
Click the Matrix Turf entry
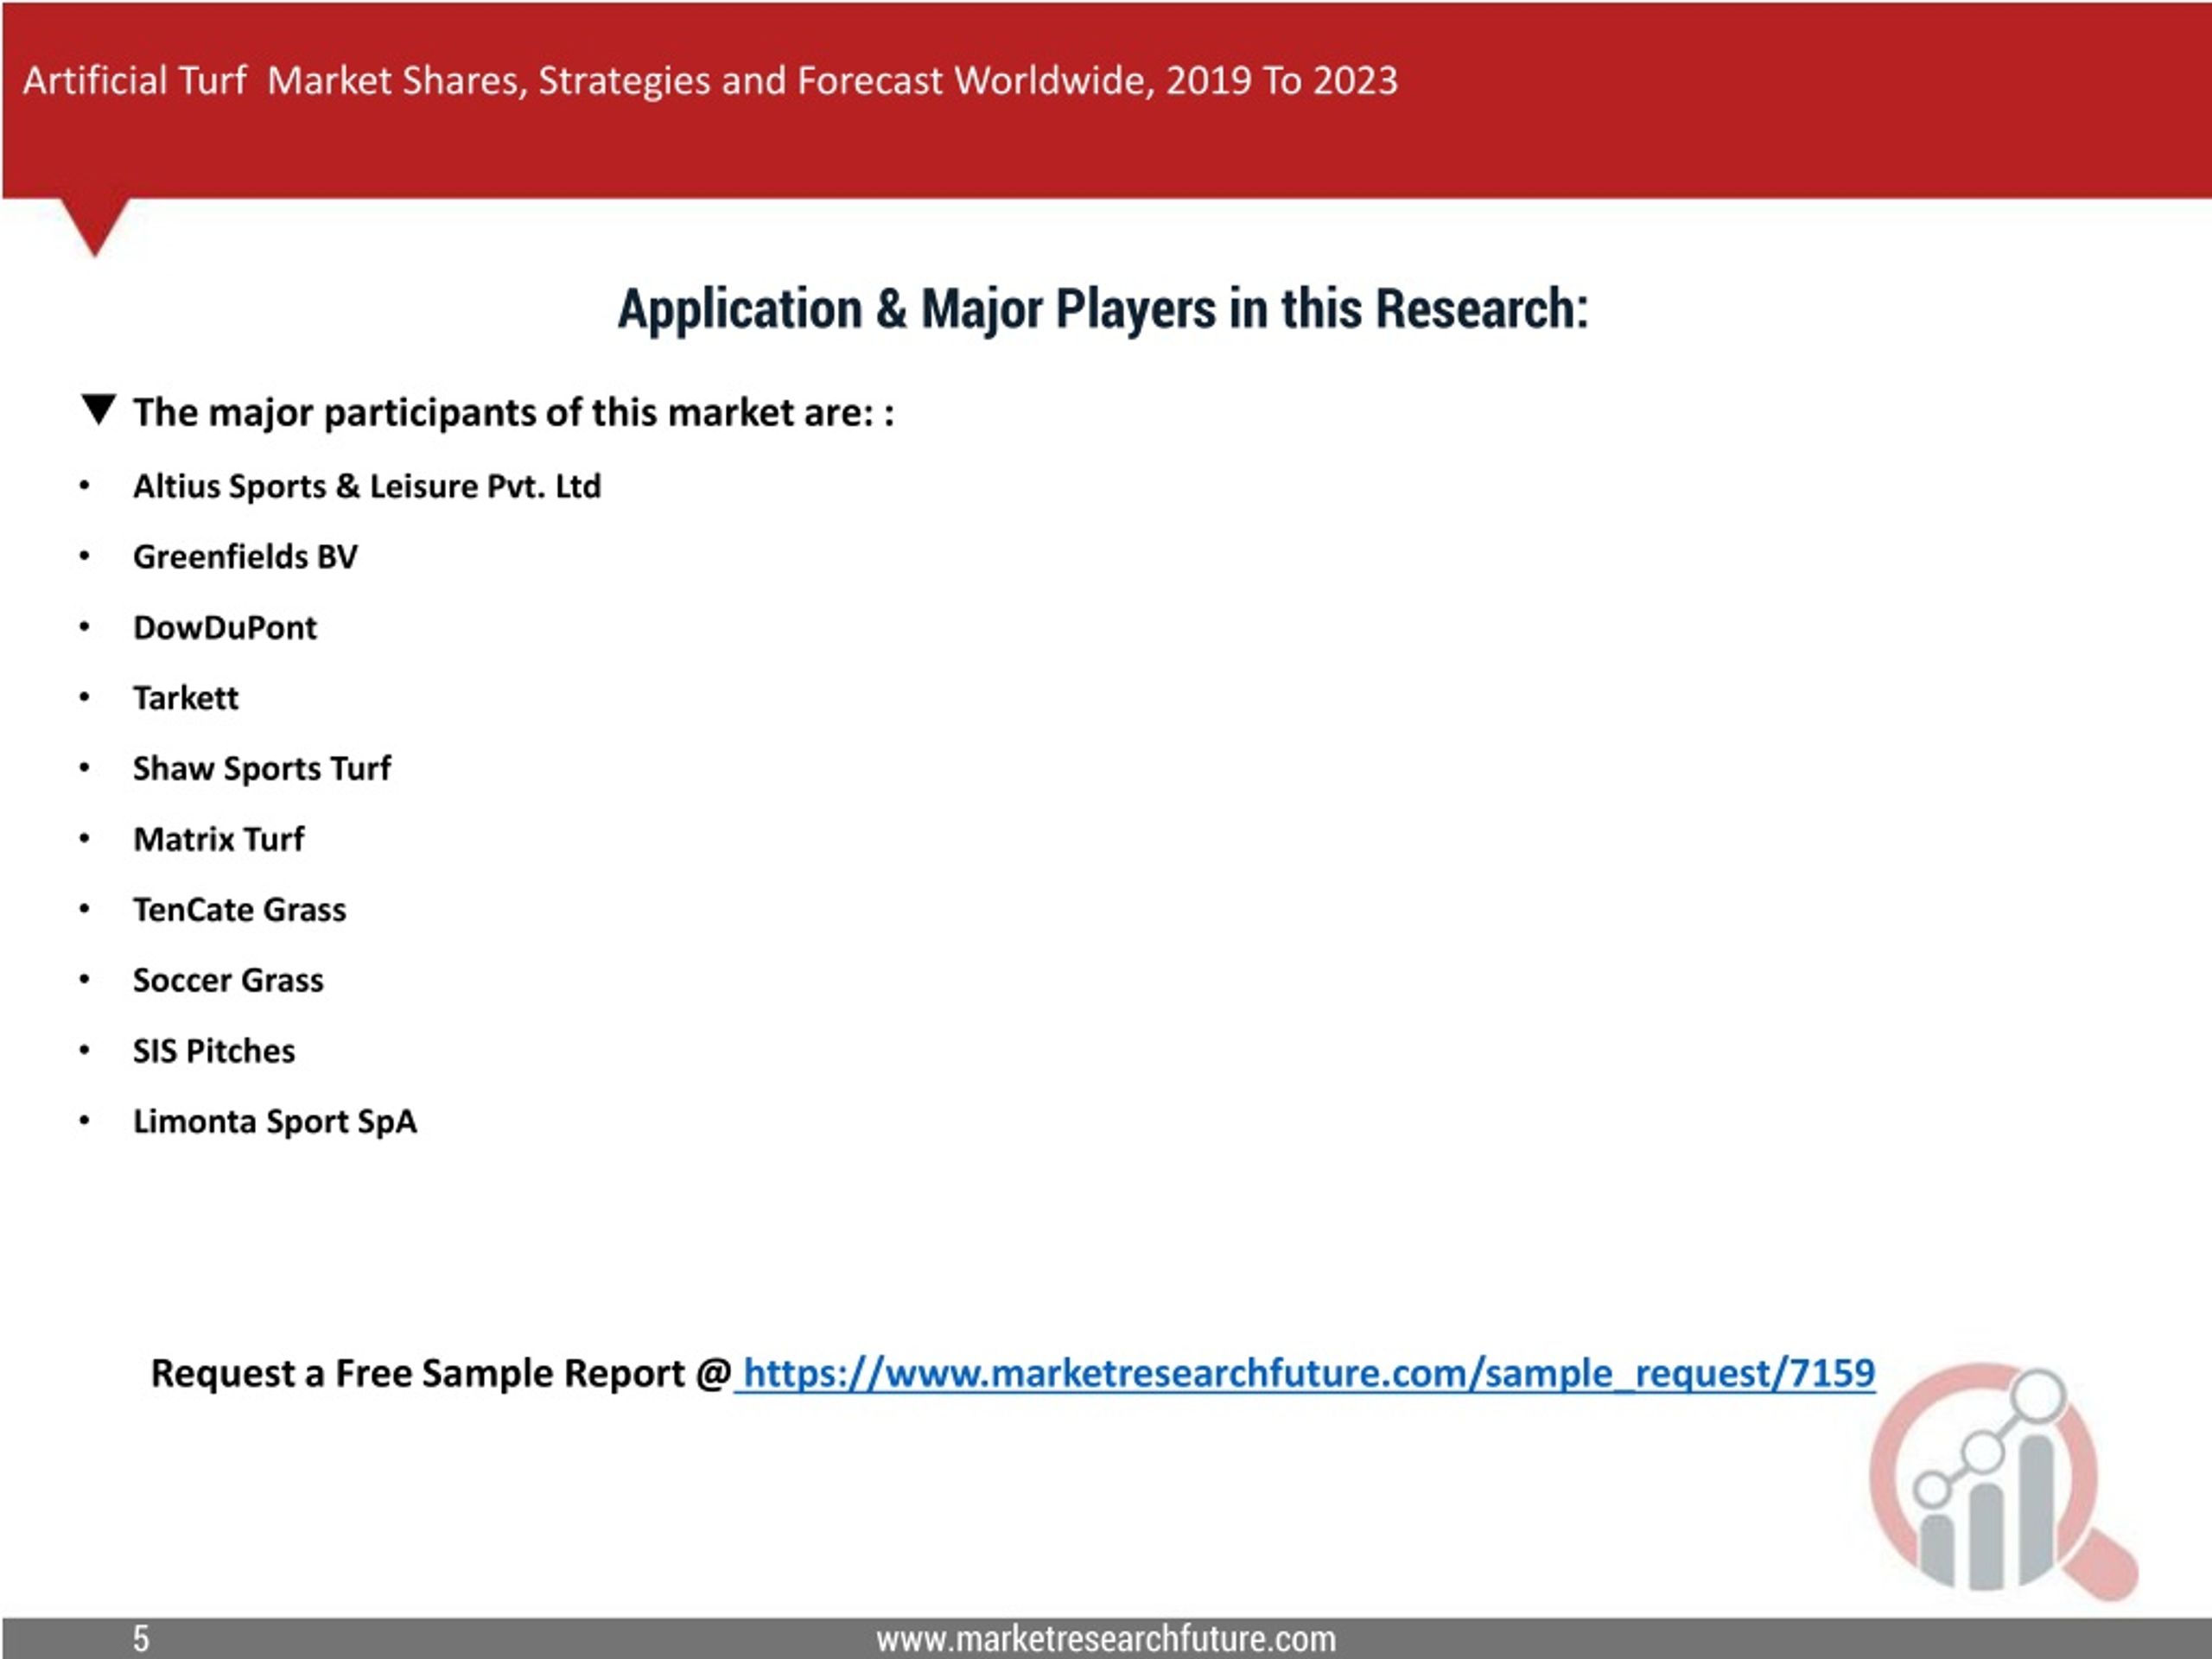(219, 839)
